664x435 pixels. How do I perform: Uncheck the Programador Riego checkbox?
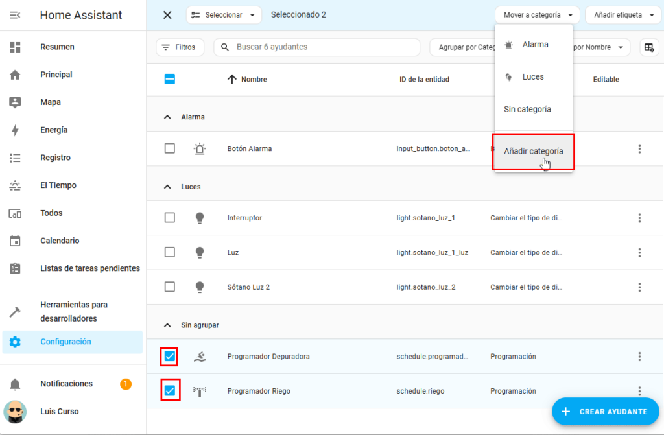click(169, 391)
